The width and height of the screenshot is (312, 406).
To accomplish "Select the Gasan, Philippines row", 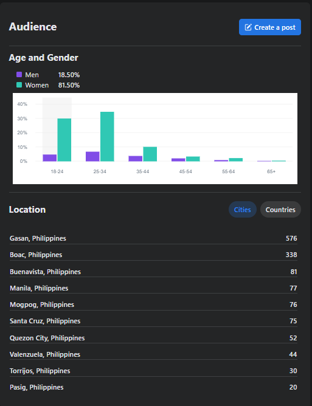I will (153, 238).
